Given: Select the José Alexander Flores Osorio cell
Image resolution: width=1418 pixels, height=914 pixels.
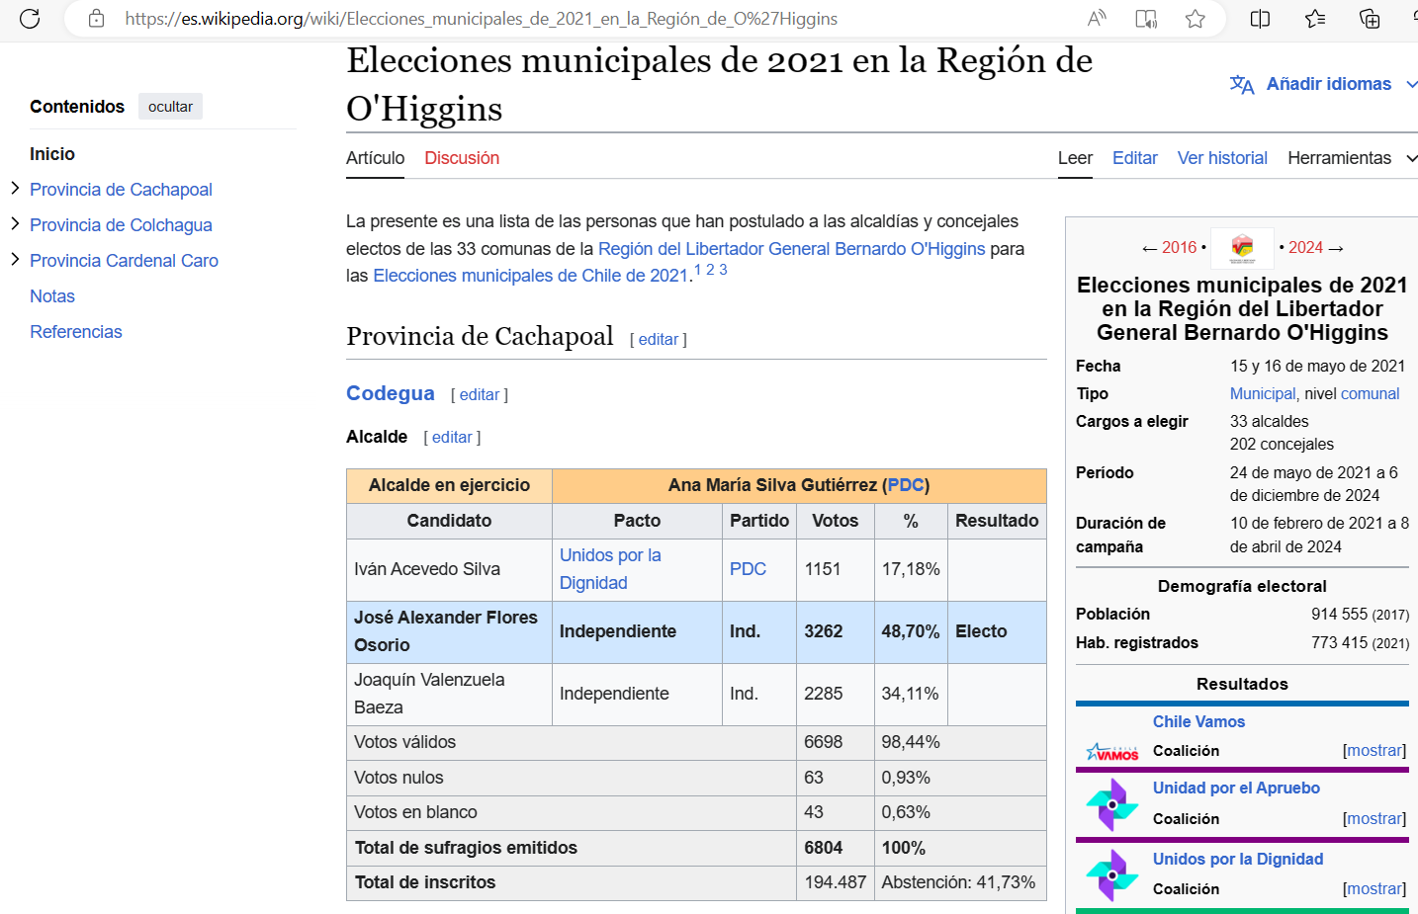Looking at the screenshot, I should (x=449, y=632).
